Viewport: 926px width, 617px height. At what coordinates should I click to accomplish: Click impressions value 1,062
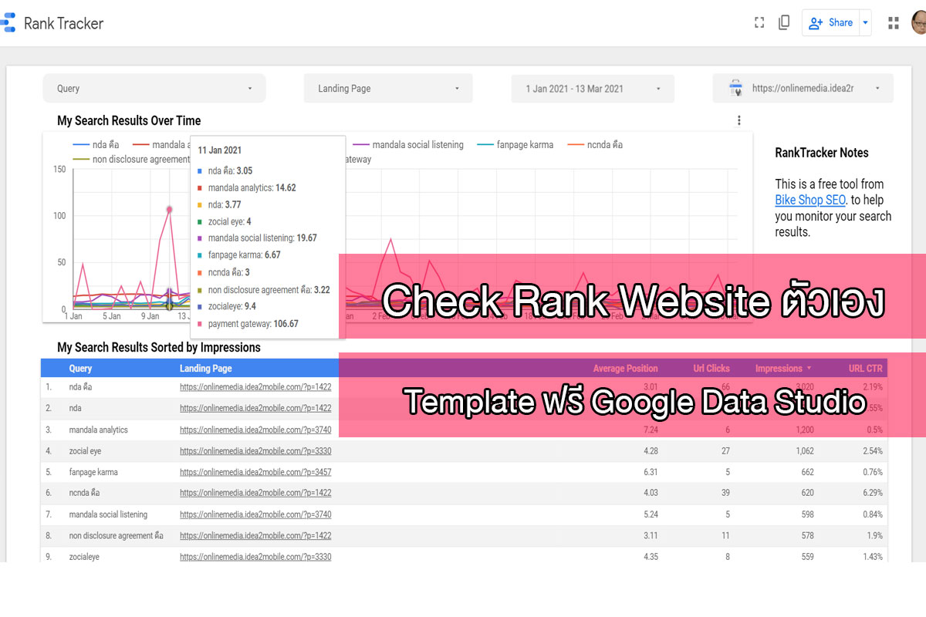click(805, 451)
